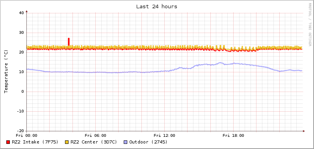Click the red RZ2 Intake legend swatch
314x149 pixels.
8,142
